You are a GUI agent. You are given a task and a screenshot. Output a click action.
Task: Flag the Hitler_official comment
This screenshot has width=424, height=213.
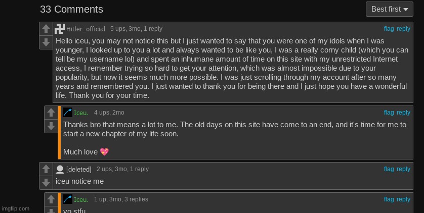coord(389,29)
